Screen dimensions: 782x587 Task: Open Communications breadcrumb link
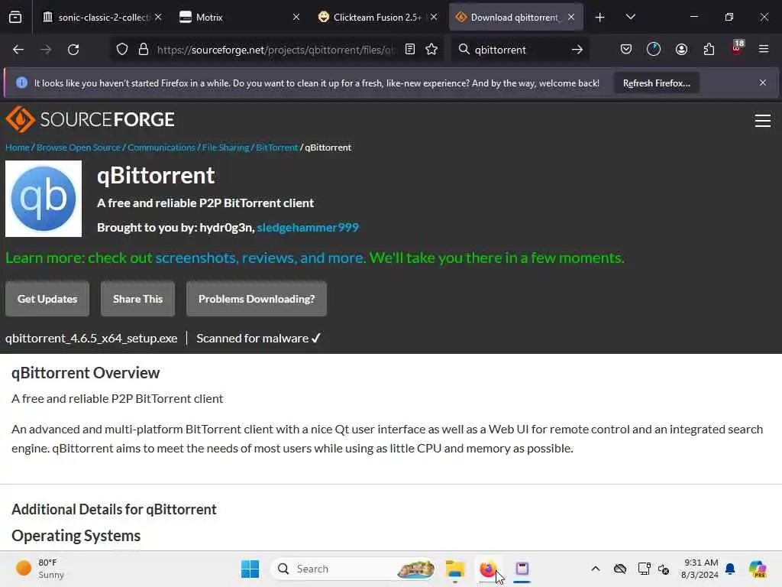click(x=161, y=148)
